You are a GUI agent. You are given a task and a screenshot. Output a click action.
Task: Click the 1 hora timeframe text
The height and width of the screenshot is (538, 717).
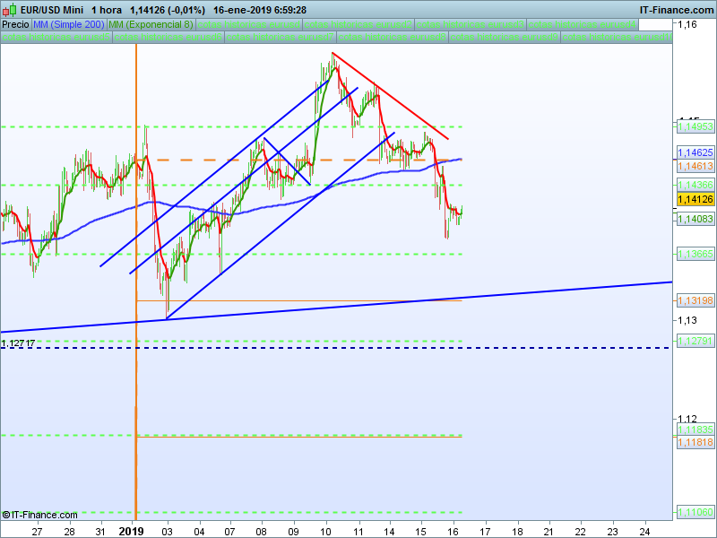(107, 10)
